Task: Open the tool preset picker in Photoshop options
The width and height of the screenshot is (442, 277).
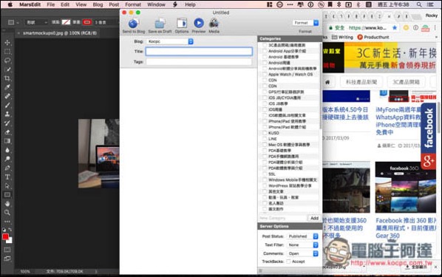Action: [13, 22]
